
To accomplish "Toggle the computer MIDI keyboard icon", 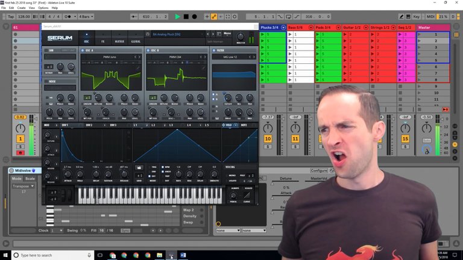I will pyautogui.click(x=408, y=17).
